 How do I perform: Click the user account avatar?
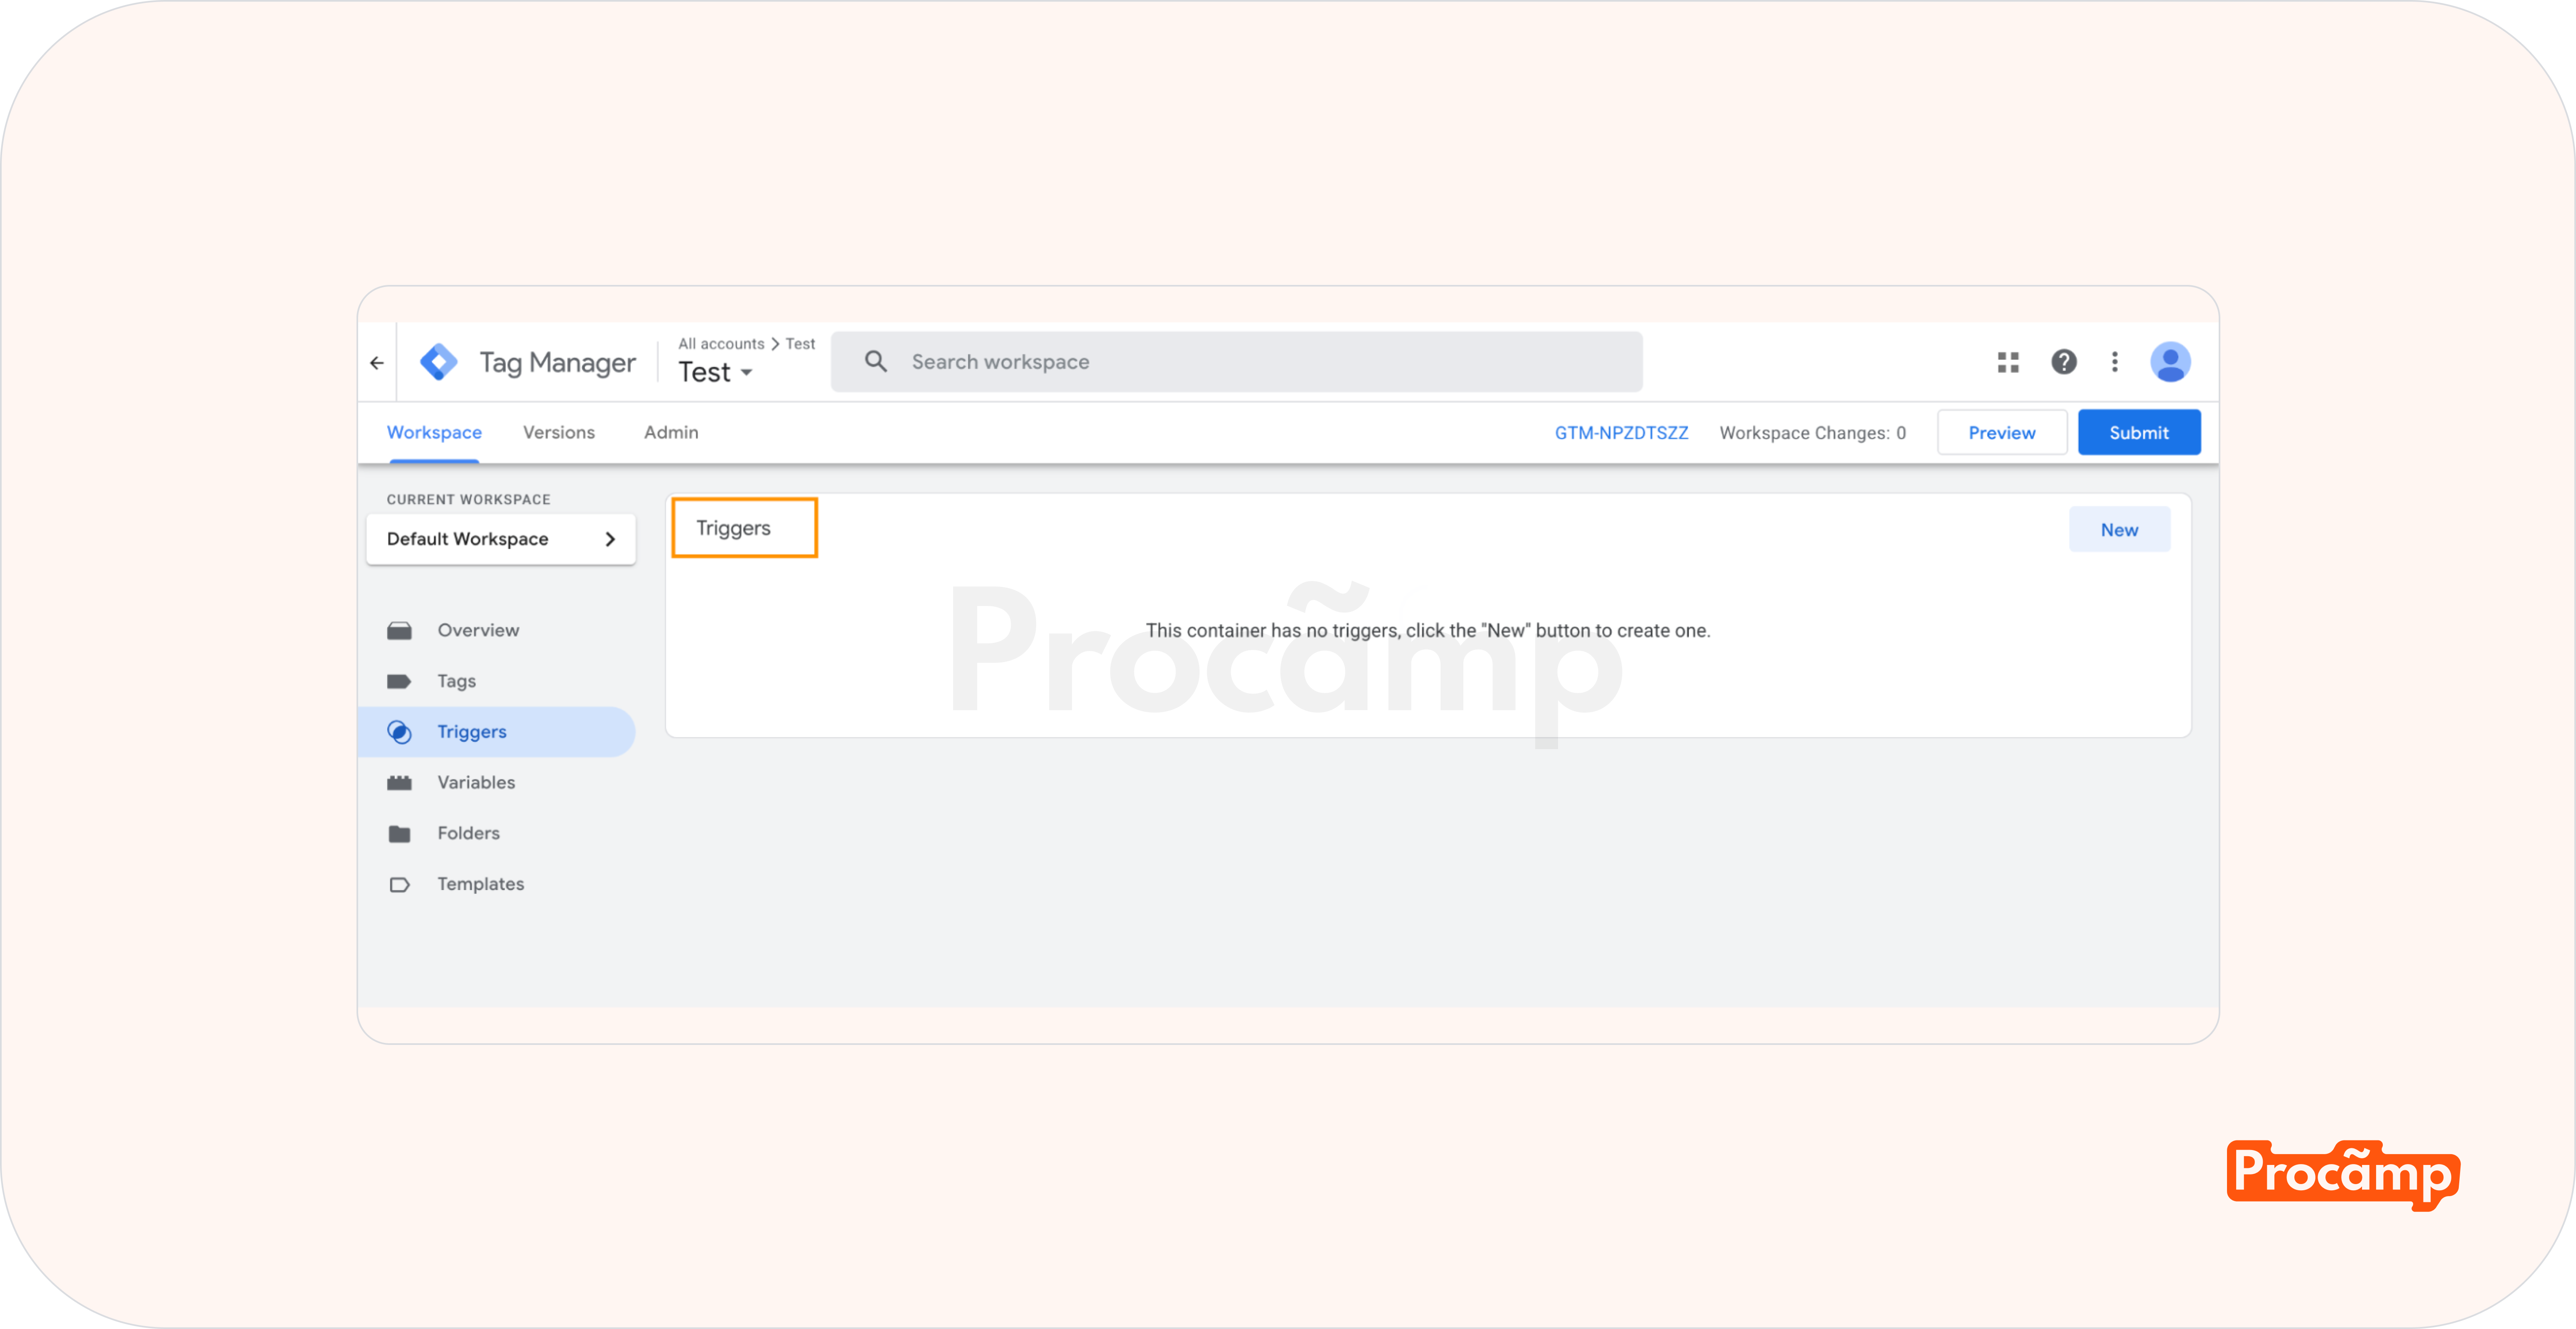coord(2170,362)
